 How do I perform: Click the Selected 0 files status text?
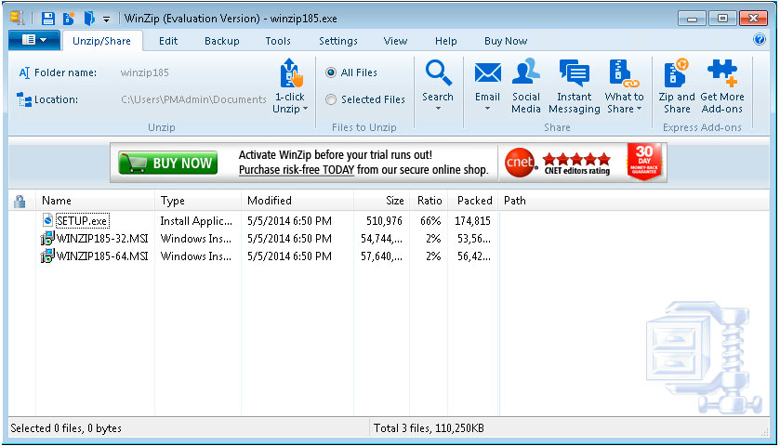click(x=66, y=428)
